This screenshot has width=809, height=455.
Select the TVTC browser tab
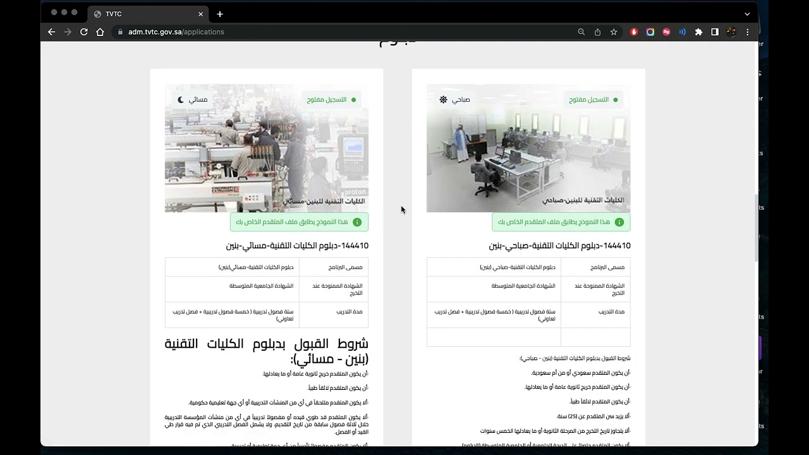click(x=149, y=14)
